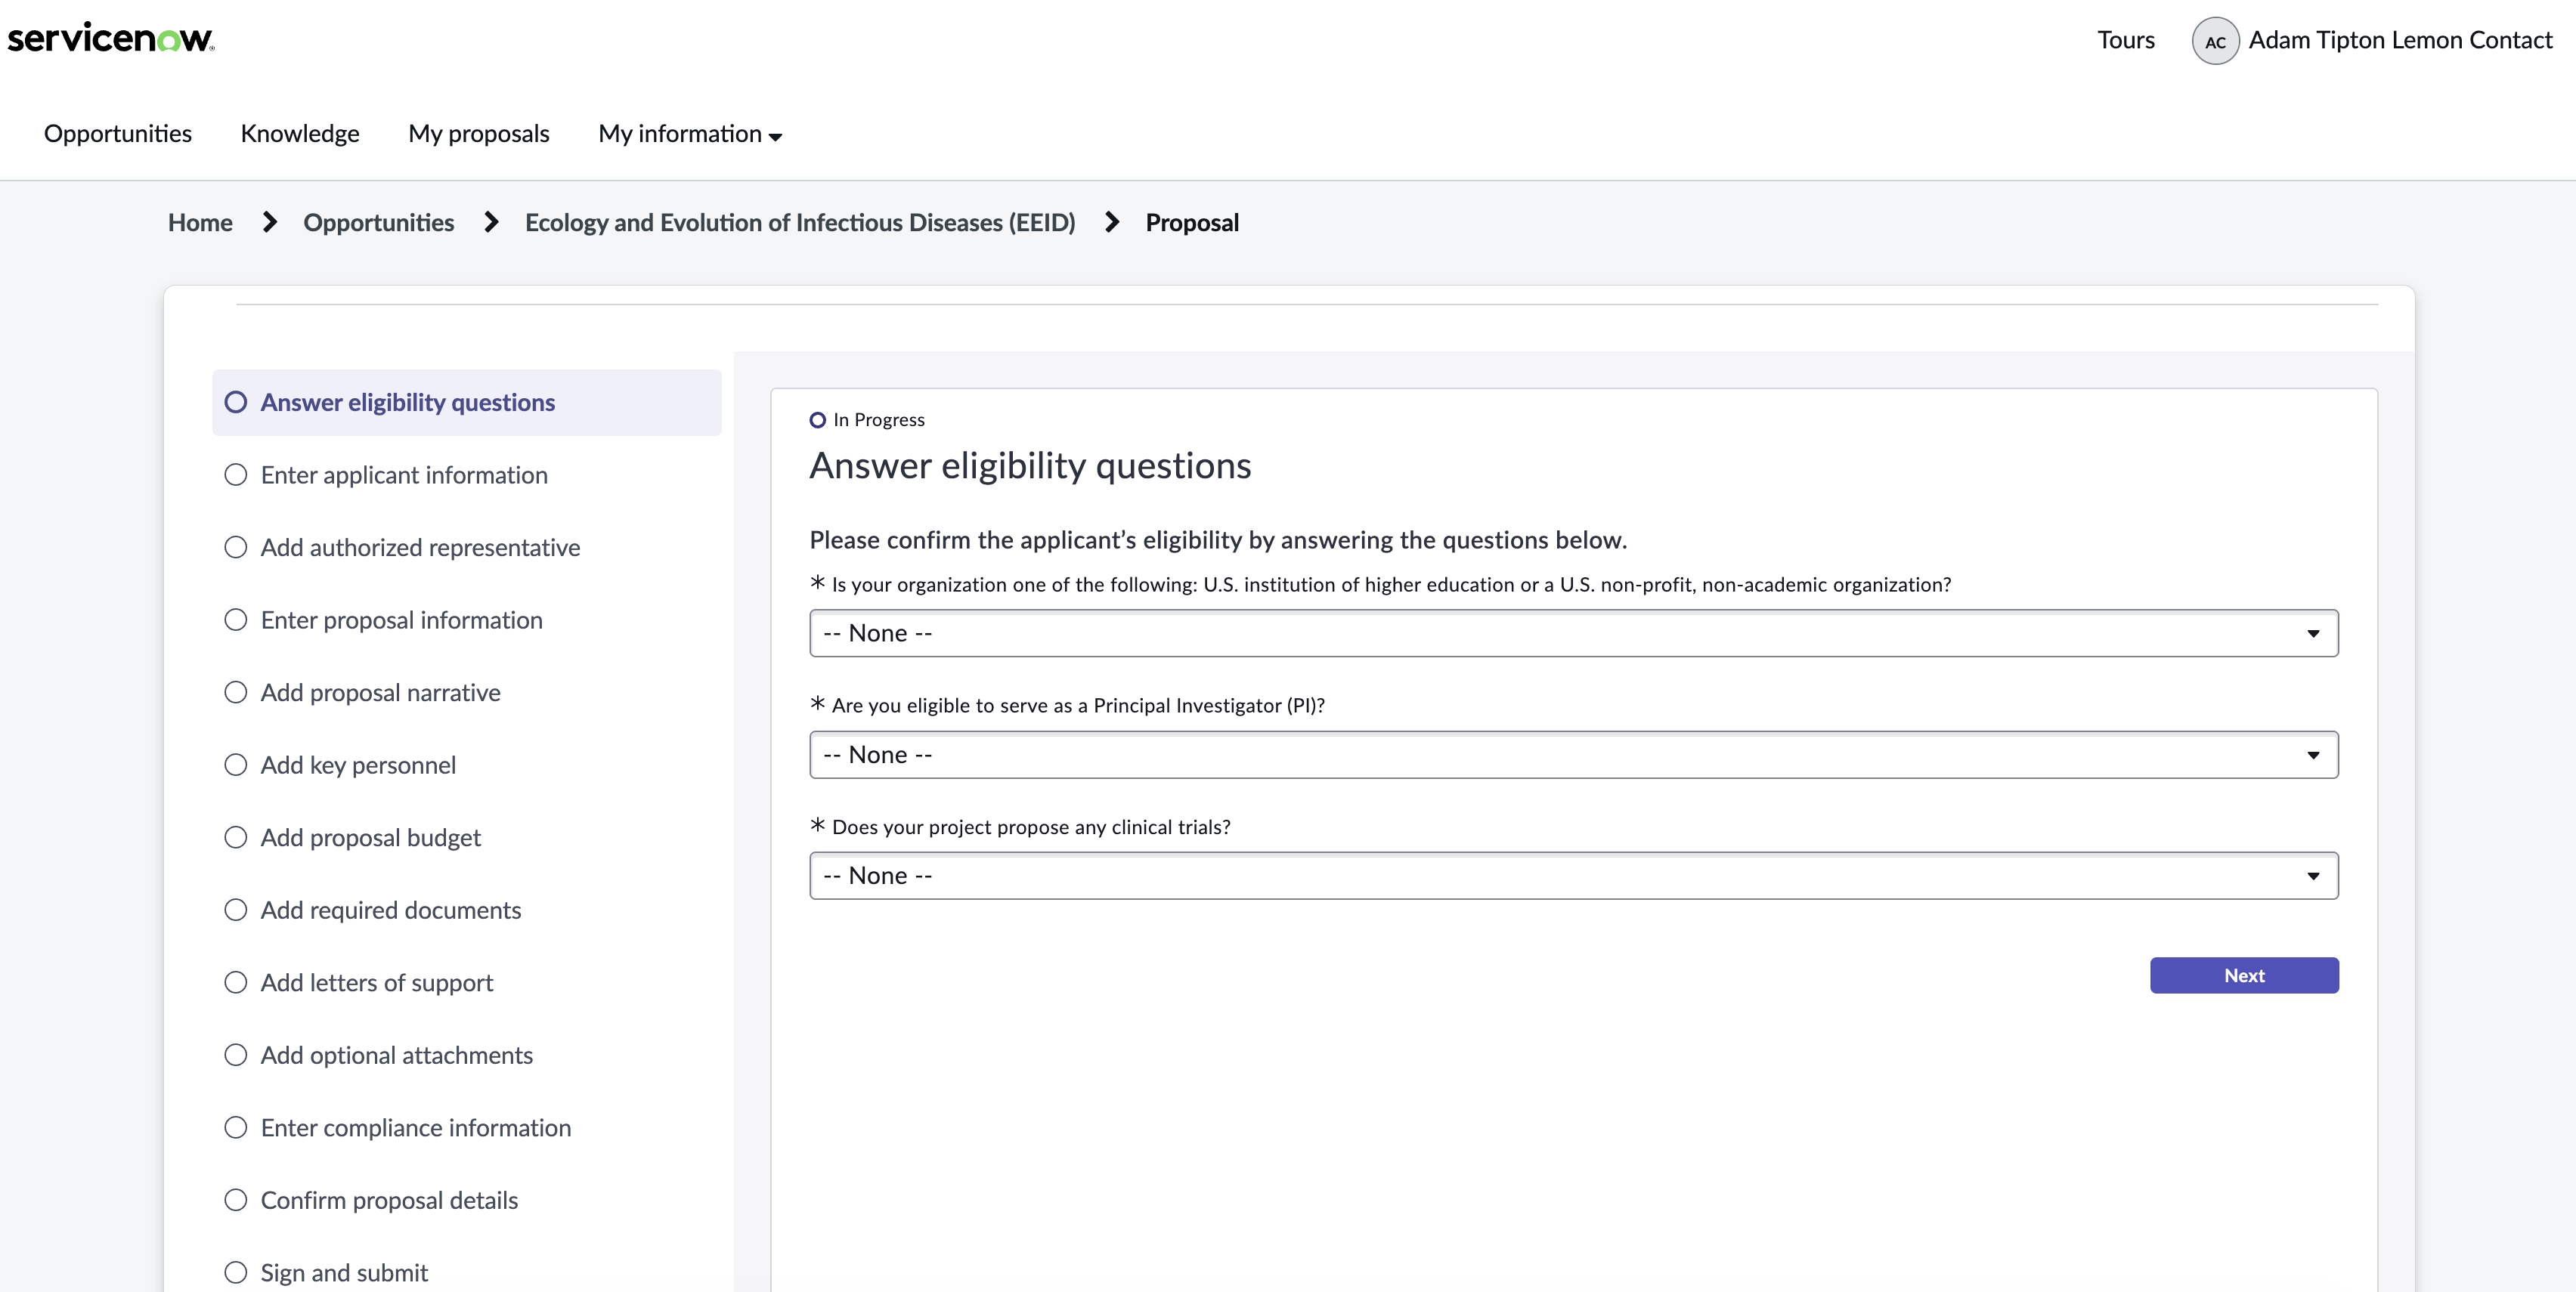Viewport: 2576px width, 1292px height.
Task: Open the Knowledge nav item
Action: pyautogui.click(x=299, y=134)
